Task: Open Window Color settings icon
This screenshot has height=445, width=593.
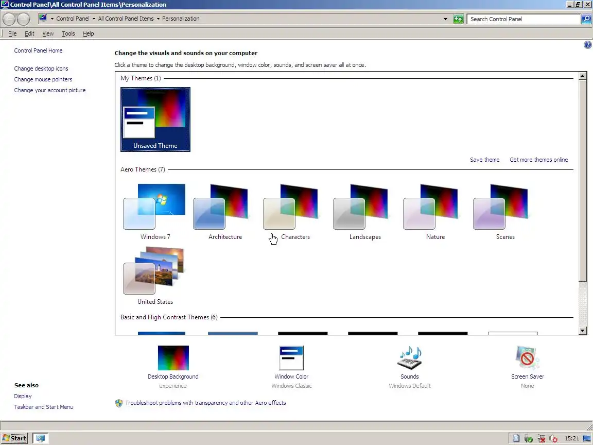Action: (291, 358)
